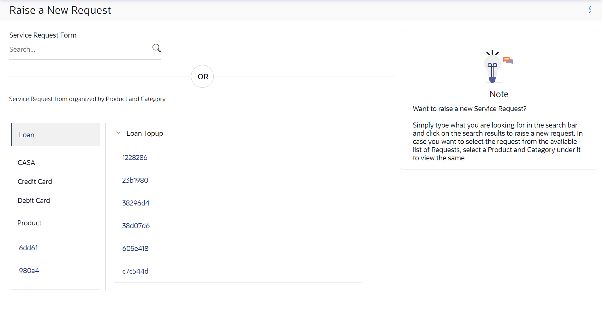Open the c7c544d service request
Viewport: 603px width, 316px height.
(135, 271)
